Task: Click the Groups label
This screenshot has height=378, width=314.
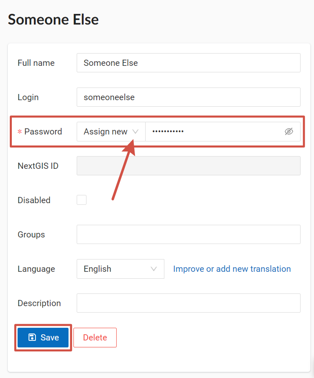Action: 31,235
